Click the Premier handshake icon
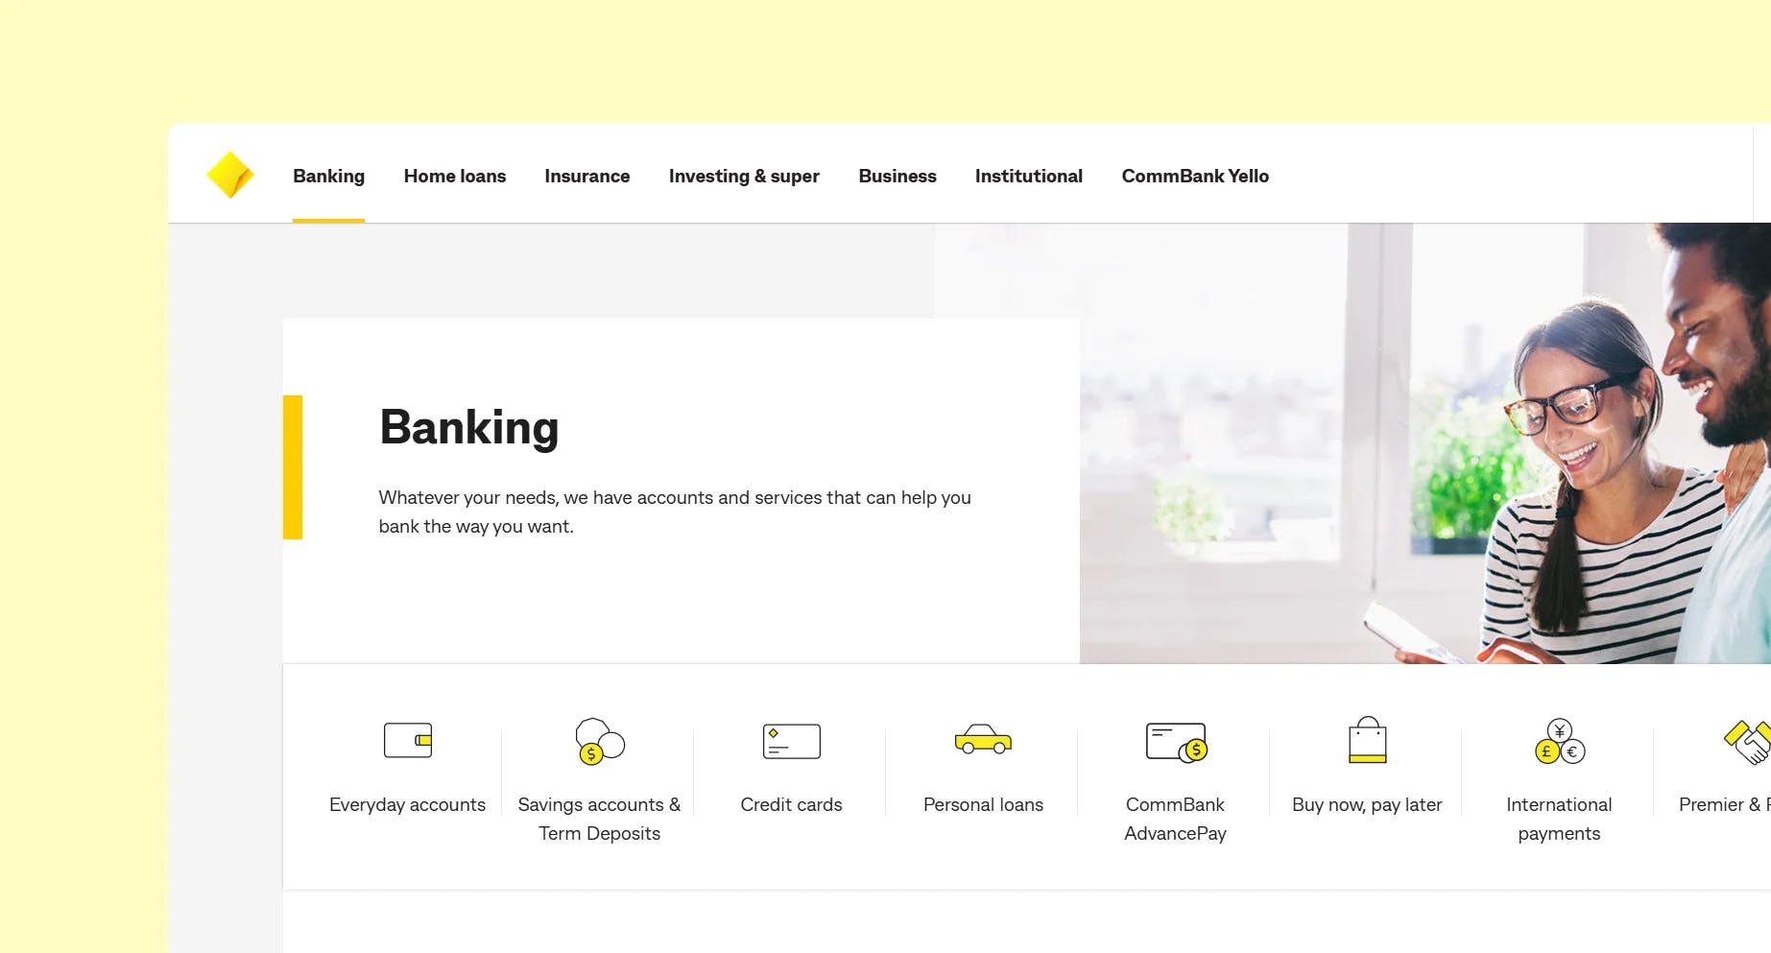 point(1747,741)
